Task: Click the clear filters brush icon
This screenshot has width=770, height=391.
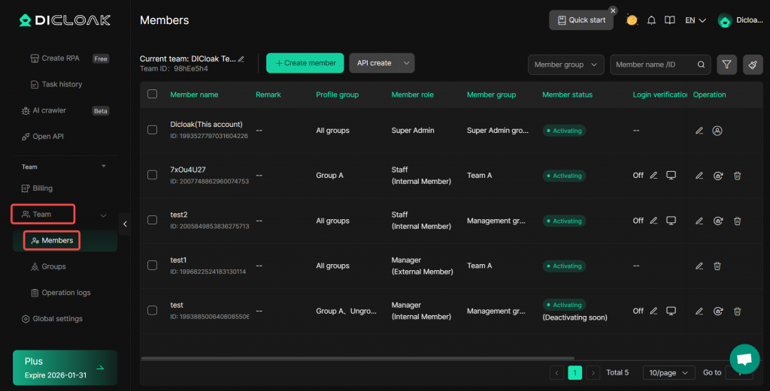Action: [752, 65]
